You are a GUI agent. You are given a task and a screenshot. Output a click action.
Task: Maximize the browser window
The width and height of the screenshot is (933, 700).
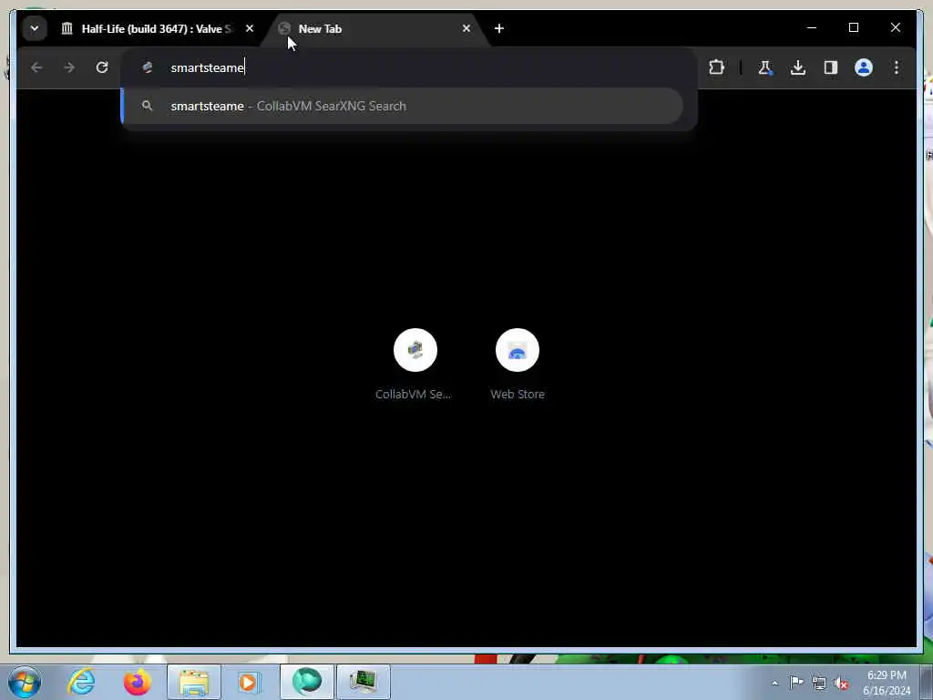pyautogui.click(x=853, y=28)
